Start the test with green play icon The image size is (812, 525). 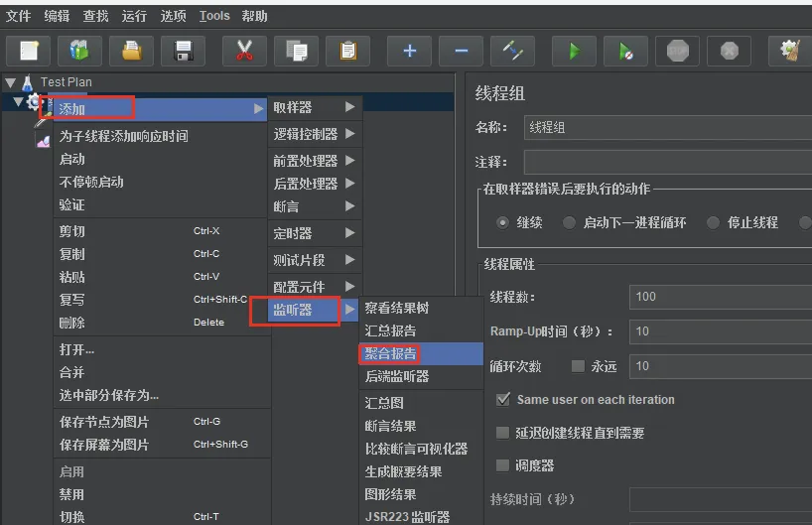(x=575, y=51)
